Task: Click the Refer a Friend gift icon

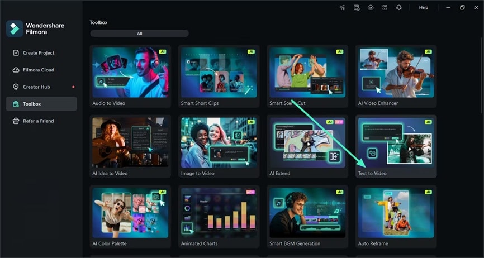Action: (16, 121)
